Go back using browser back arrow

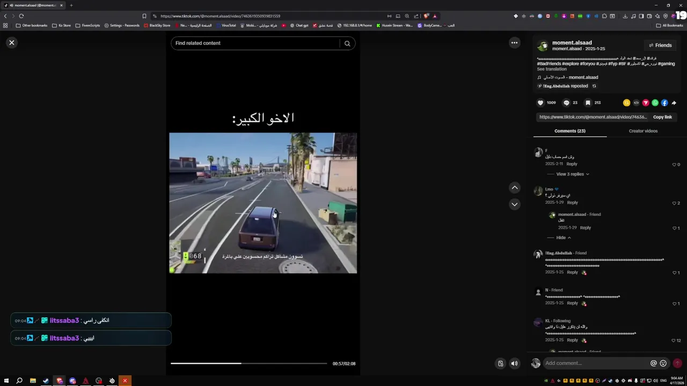pyautogui.click(x=5, y=16)
